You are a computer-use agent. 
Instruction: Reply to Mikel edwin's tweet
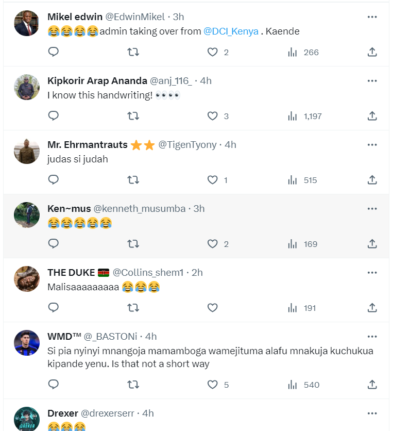tap(54, 52)
